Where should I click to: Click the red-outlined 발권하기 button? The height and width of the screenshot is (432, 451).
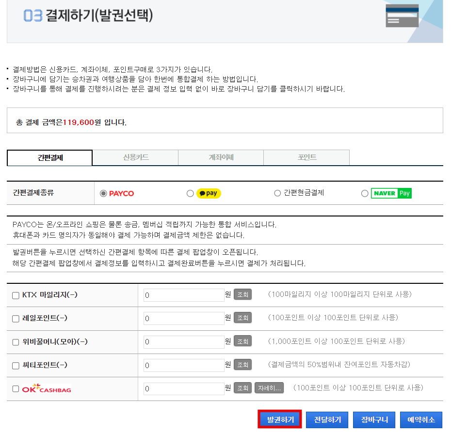coord(279,419)
